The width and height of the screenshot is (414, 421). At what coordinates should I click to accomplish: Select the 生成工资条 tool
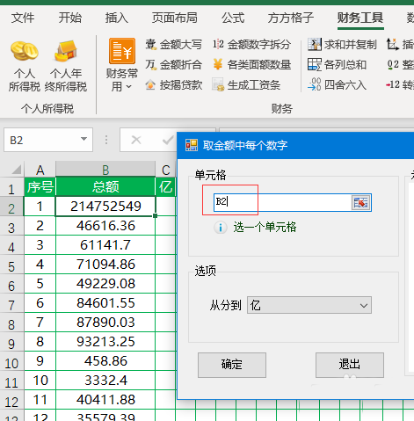click(x=246, y=85)
